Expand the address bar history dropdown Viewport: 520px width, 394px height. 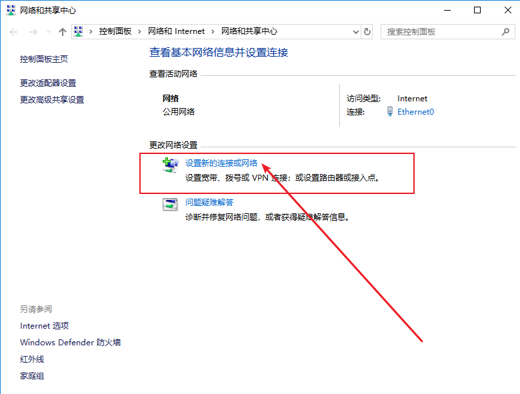(354, 31)
